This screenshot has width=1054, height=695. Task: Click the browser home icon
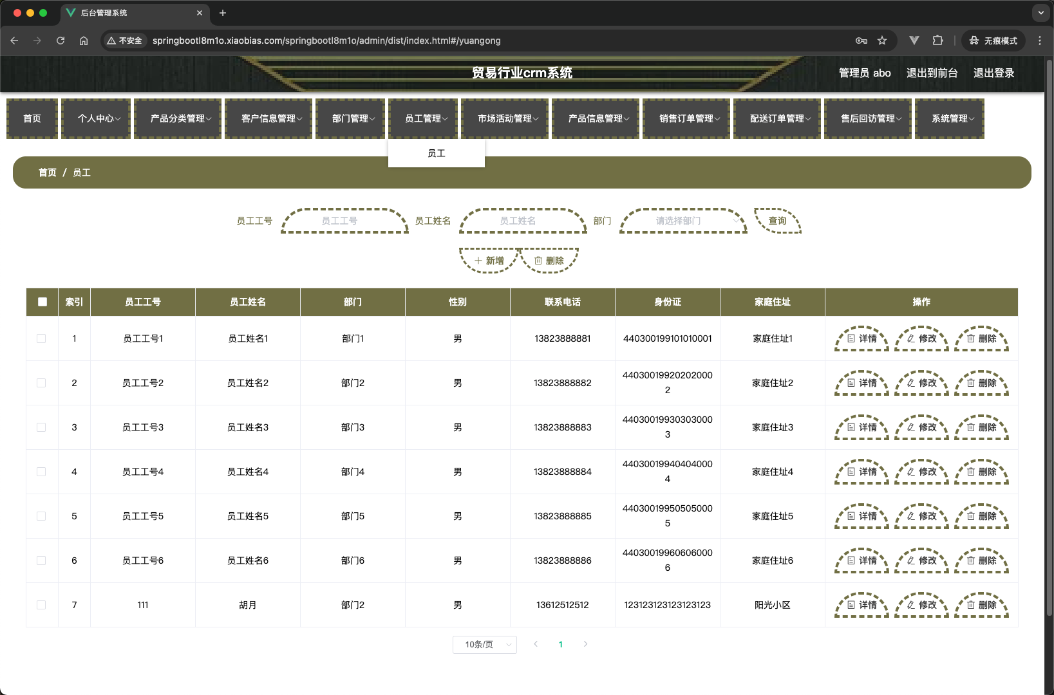pyautogui.click(x=84, y=41)
